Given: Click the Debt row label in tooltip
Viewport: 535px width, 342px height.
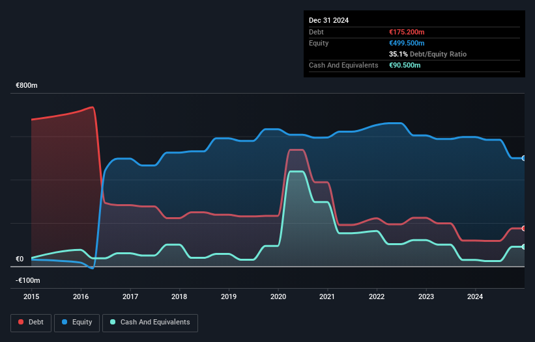Looking at the screenshot, I should click(x=316, y=32).
